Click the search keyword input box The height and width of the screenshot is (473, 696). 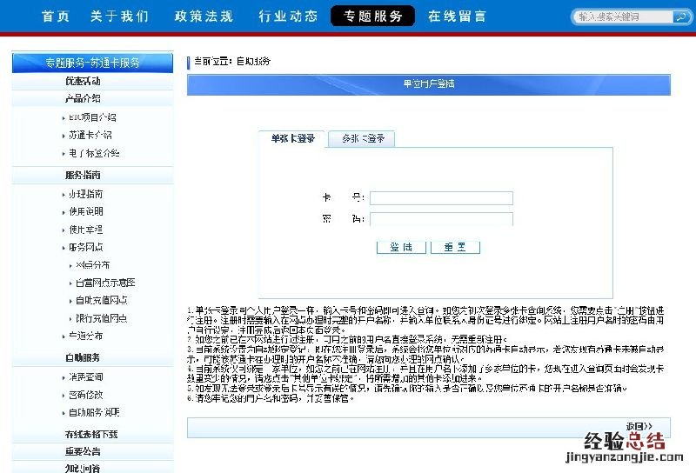(619, 17)
